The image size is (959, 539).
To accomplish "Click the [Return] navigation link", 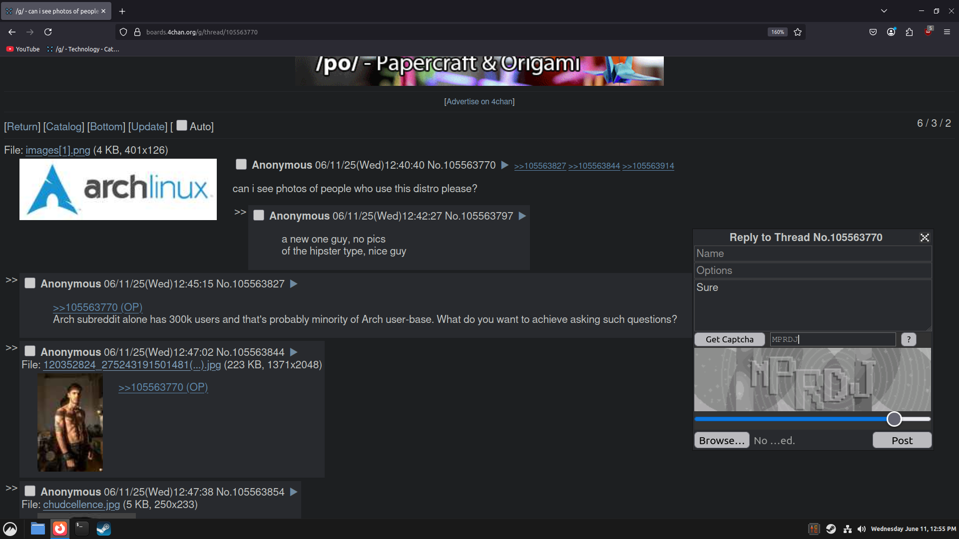I will coord(22,127).
